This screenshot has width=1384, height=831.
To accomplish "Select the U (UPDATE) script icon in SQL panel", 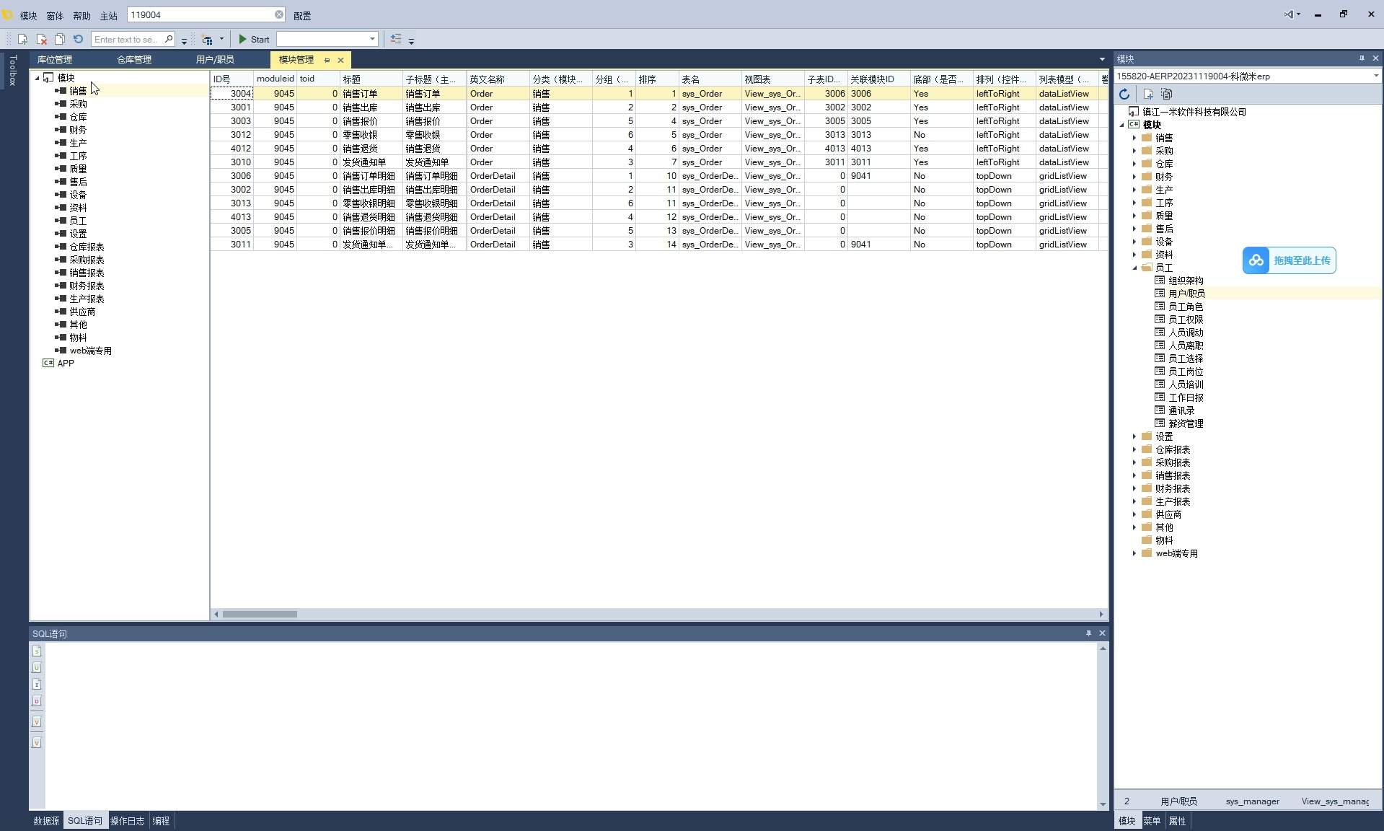I will [x=36, y=667].
